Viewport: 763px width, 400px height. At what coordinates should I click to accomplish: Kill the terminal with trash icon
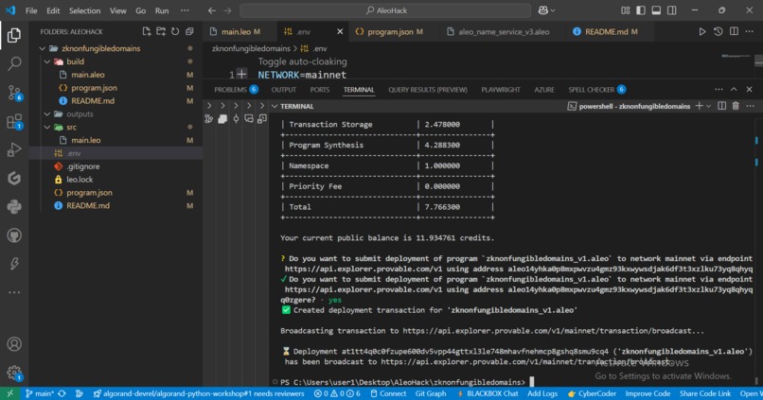[x=736, y=106]
